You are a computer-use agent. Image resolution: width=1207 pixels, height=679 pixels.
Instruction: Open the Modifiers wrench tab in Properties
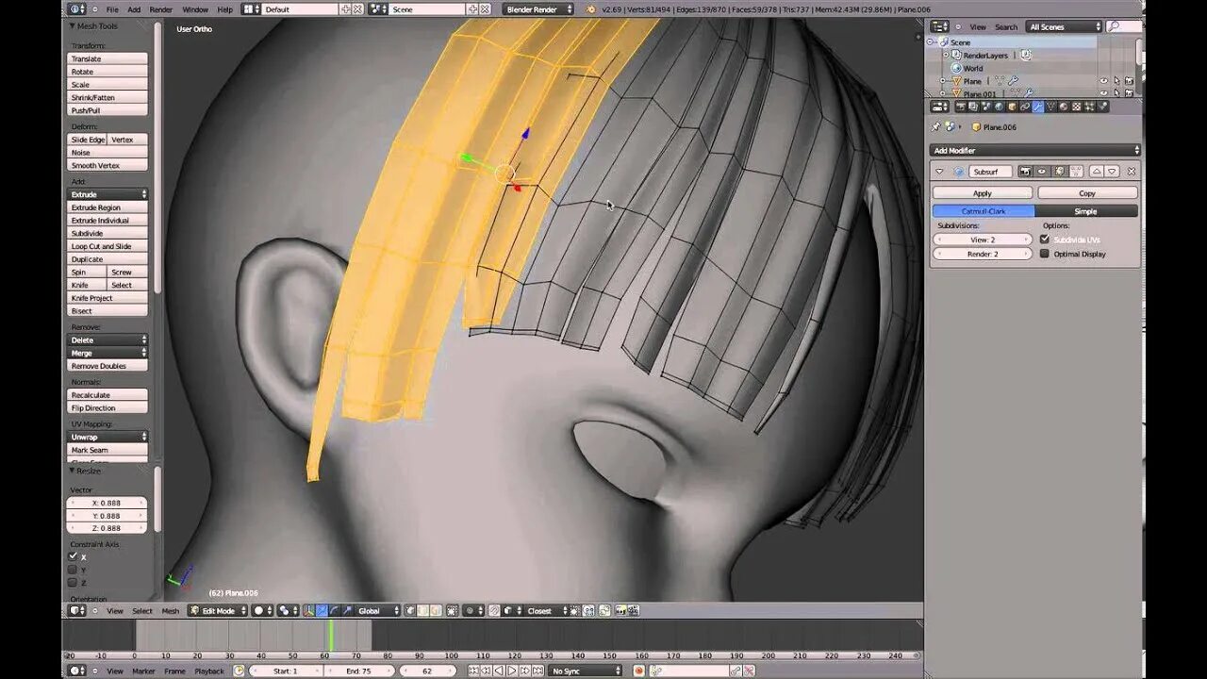coord(1038,107)
